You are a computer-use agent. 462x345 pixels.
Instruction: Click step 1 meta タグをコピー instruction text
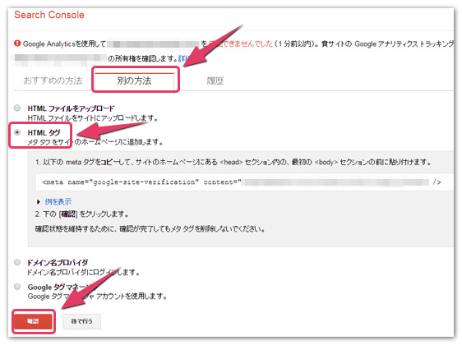coord(233,162)
